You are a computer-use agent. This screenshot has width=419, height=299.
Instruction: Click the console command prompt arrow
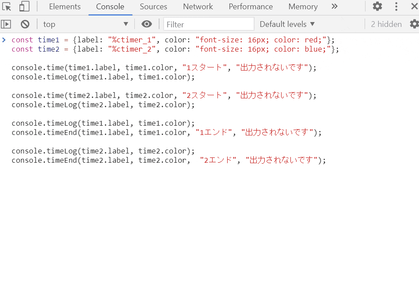[x=4, y=39]
